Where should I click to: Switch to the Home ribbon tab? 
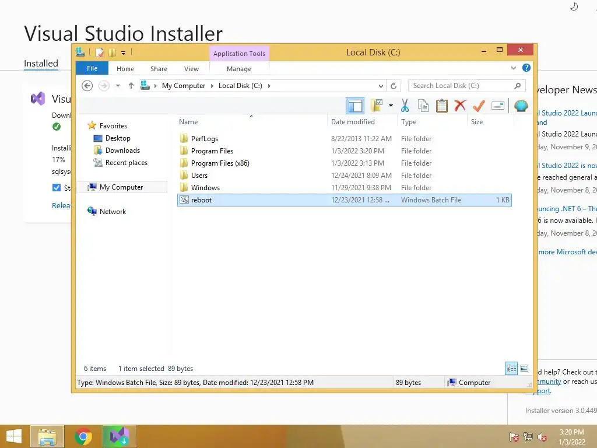[x=125, y=69]
